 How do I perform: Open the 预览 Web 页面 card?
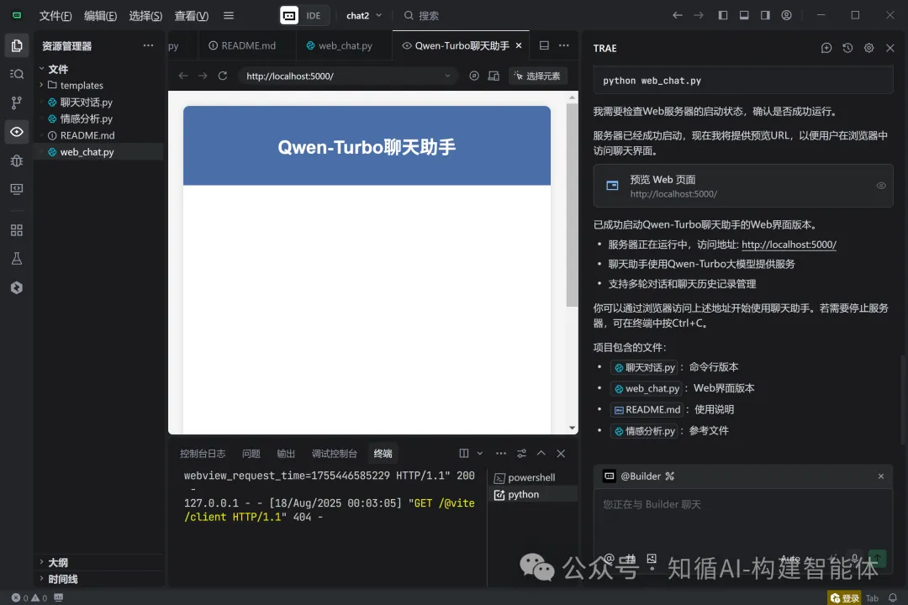coord(743,186)
